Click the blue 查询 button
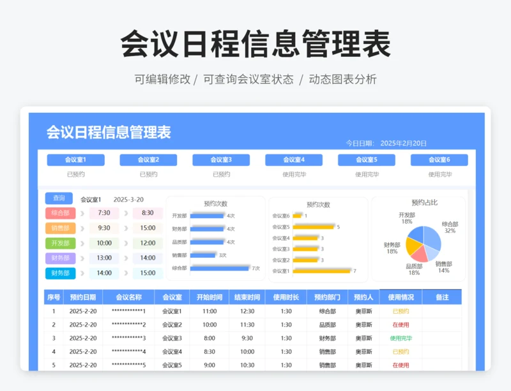 59,198
